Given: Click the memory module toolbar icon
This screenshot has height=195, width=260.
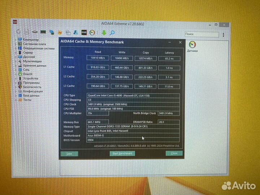Looking at the screenshot, I should (x=43, y=32).
